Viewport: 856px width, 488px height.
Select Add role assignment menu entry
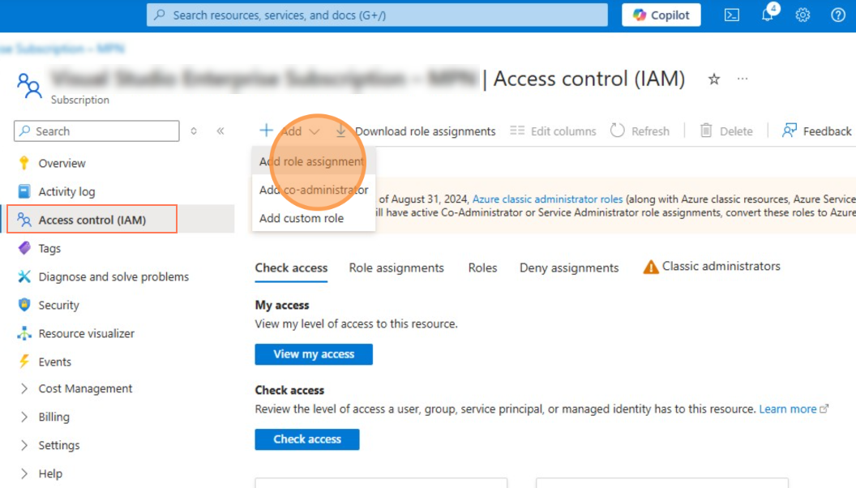[x=311, y=161]
